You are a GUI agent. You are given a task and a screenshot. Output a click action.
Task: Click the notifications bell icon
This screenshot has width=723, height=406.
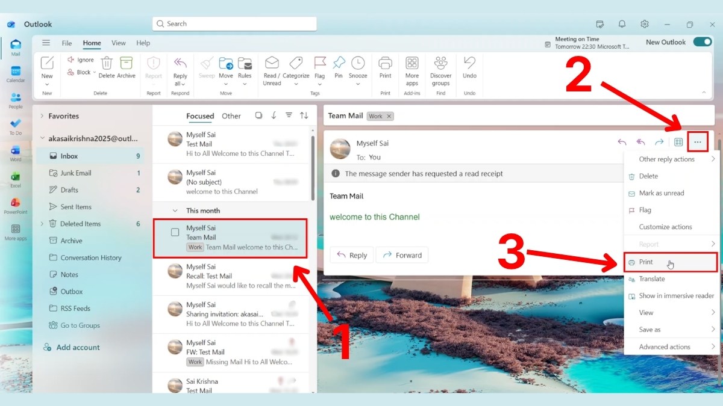[x=622, y=24]
